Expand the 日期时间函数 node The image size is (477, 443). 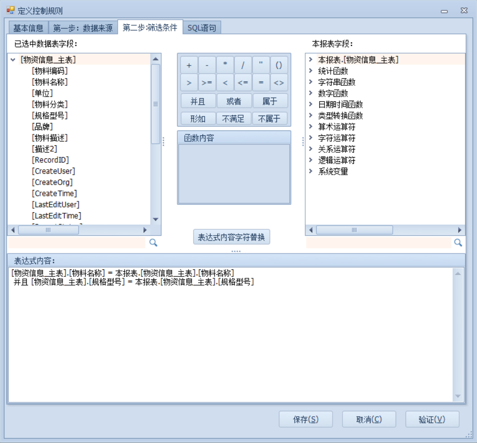point(311,105)
